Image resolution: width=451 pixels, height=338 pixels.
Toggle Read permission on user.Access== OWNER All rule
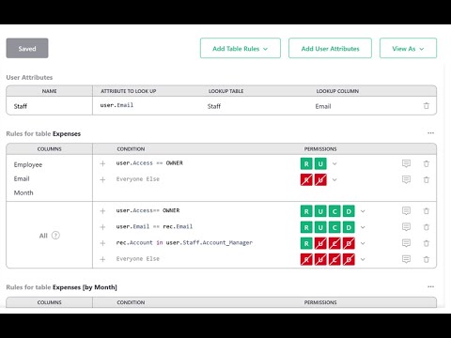[306, 211]
